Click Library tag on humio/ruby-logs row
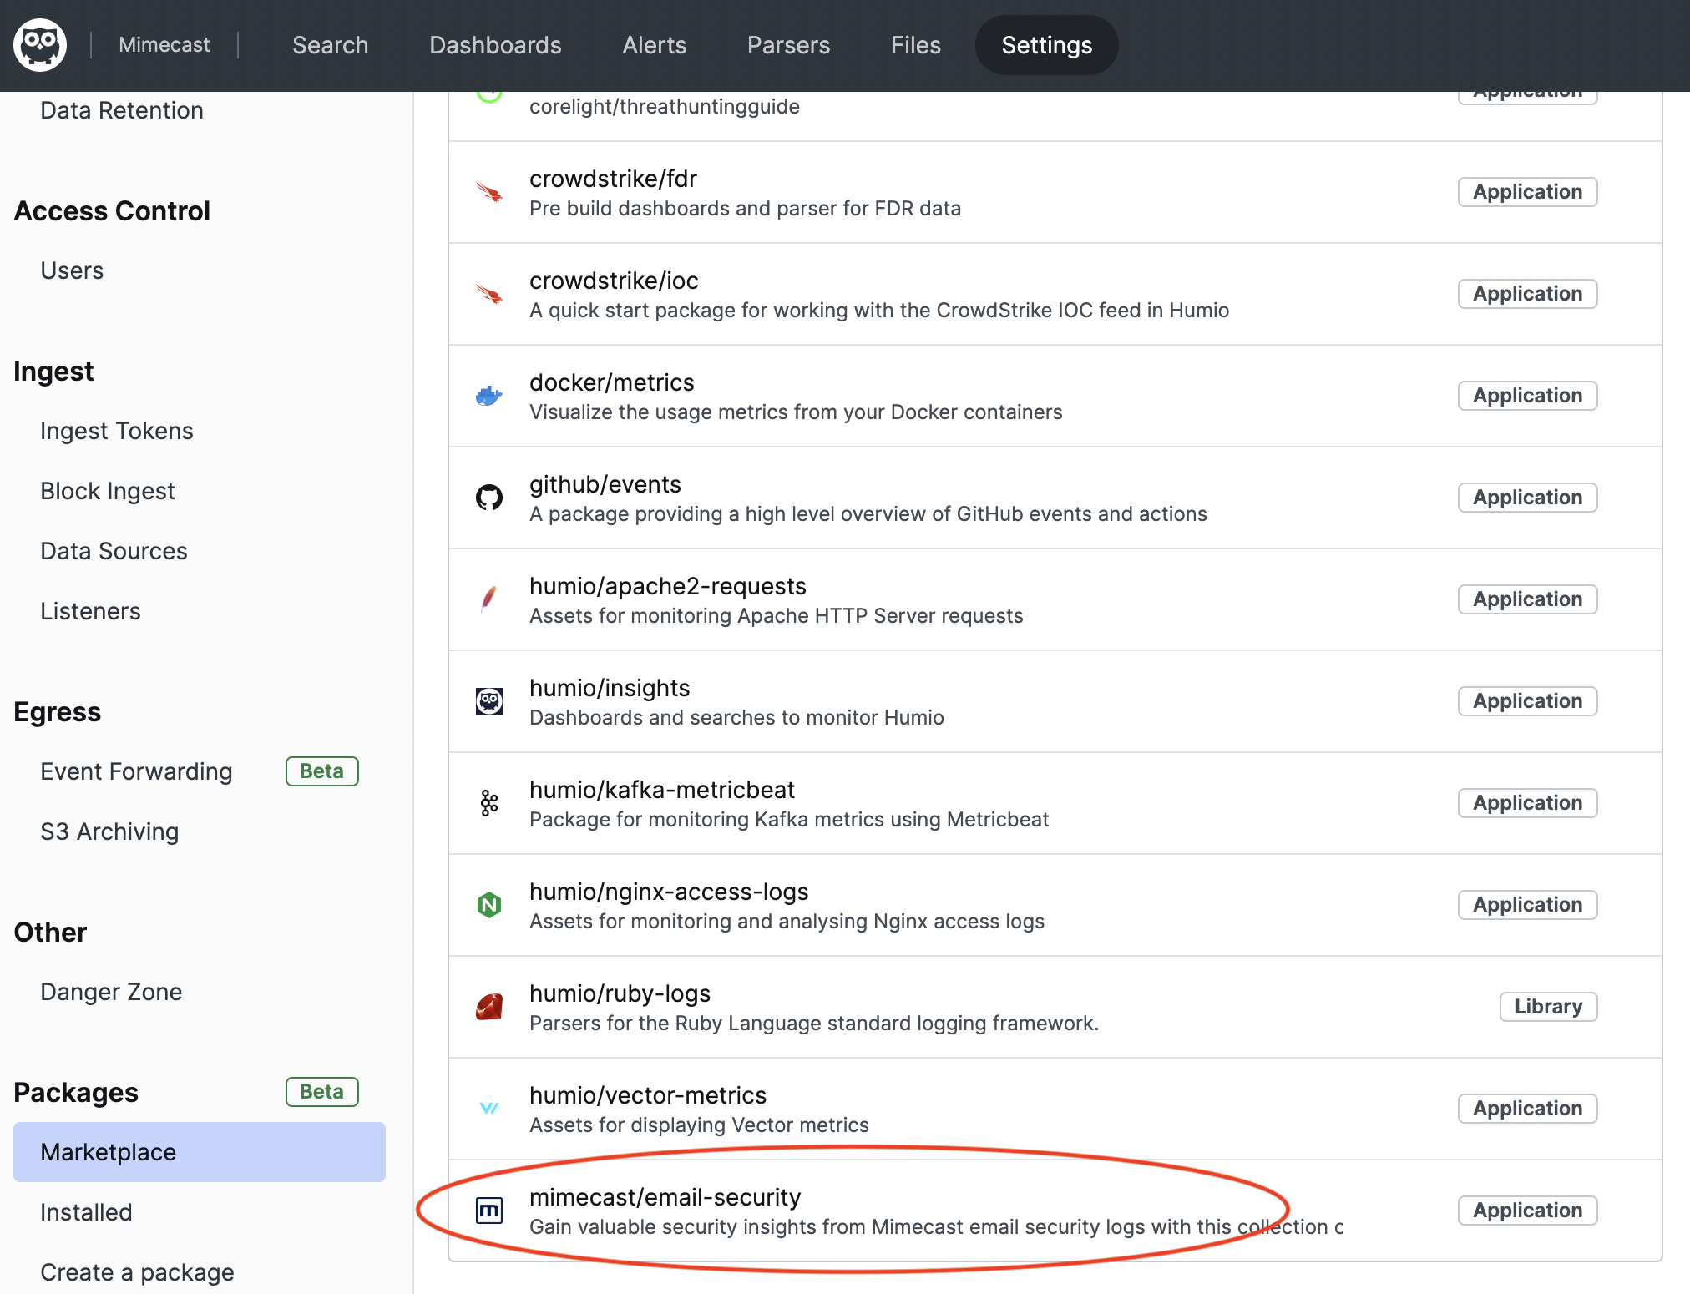The width and height of the screenshot is (1690, 1294). click(x=1549, y=1007)
